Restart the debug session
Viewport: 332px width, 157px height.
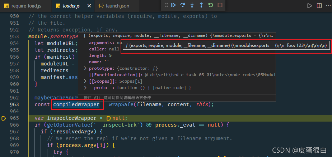pyautogui.click(x=211, y=5)
